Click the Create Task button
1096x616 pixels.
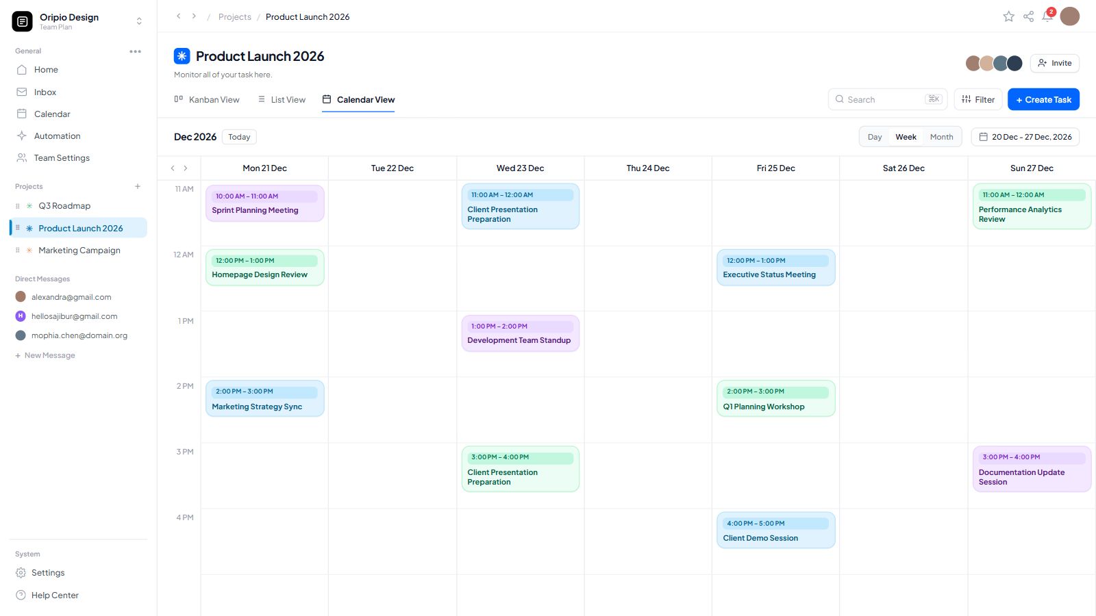coord(1043,99)
